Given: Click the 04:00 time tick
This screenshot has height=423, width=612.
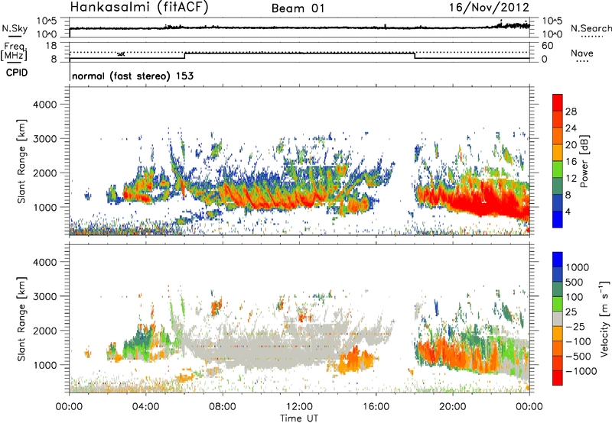Looking at the screenshot, I should (x=145, y=407).
